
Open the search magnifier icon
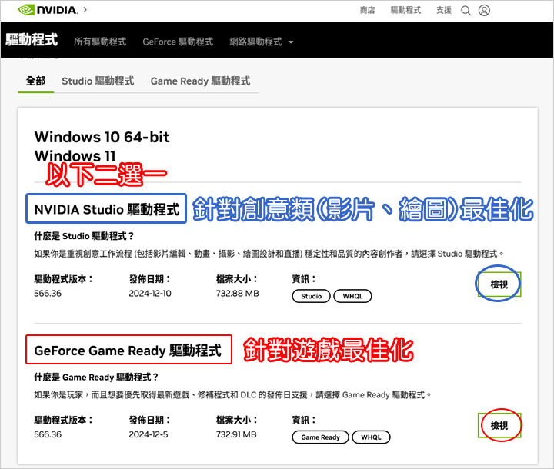click(x=466, y=11)
